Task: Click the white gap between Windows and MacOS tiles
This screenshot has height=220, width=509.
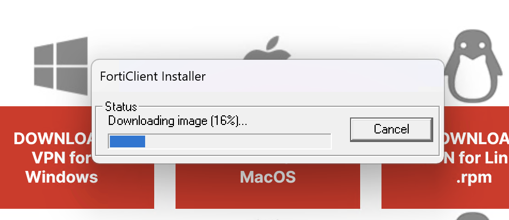Action: pos(164,185)
